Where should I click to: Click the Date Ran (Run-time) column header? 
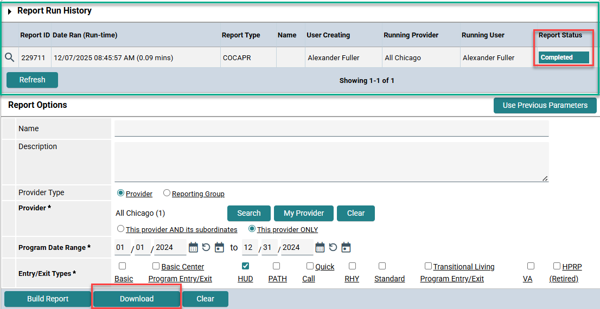(x=85, y=35)
